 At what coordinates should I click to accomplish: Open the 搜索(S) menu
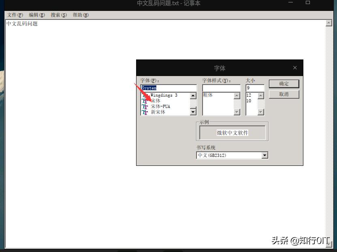[58, 15]
